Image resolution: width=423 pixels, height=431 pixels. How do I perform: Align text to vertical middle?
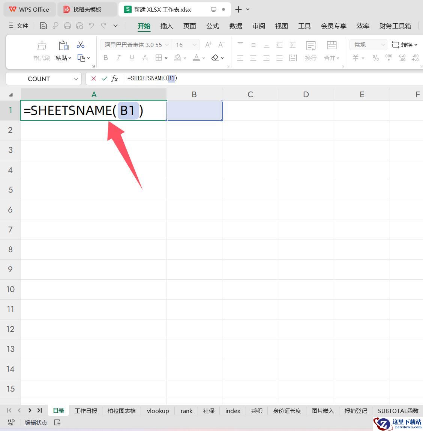253,45
